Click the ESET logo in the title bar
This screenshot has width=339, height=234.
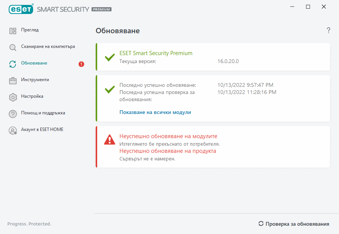coord(21,9)
